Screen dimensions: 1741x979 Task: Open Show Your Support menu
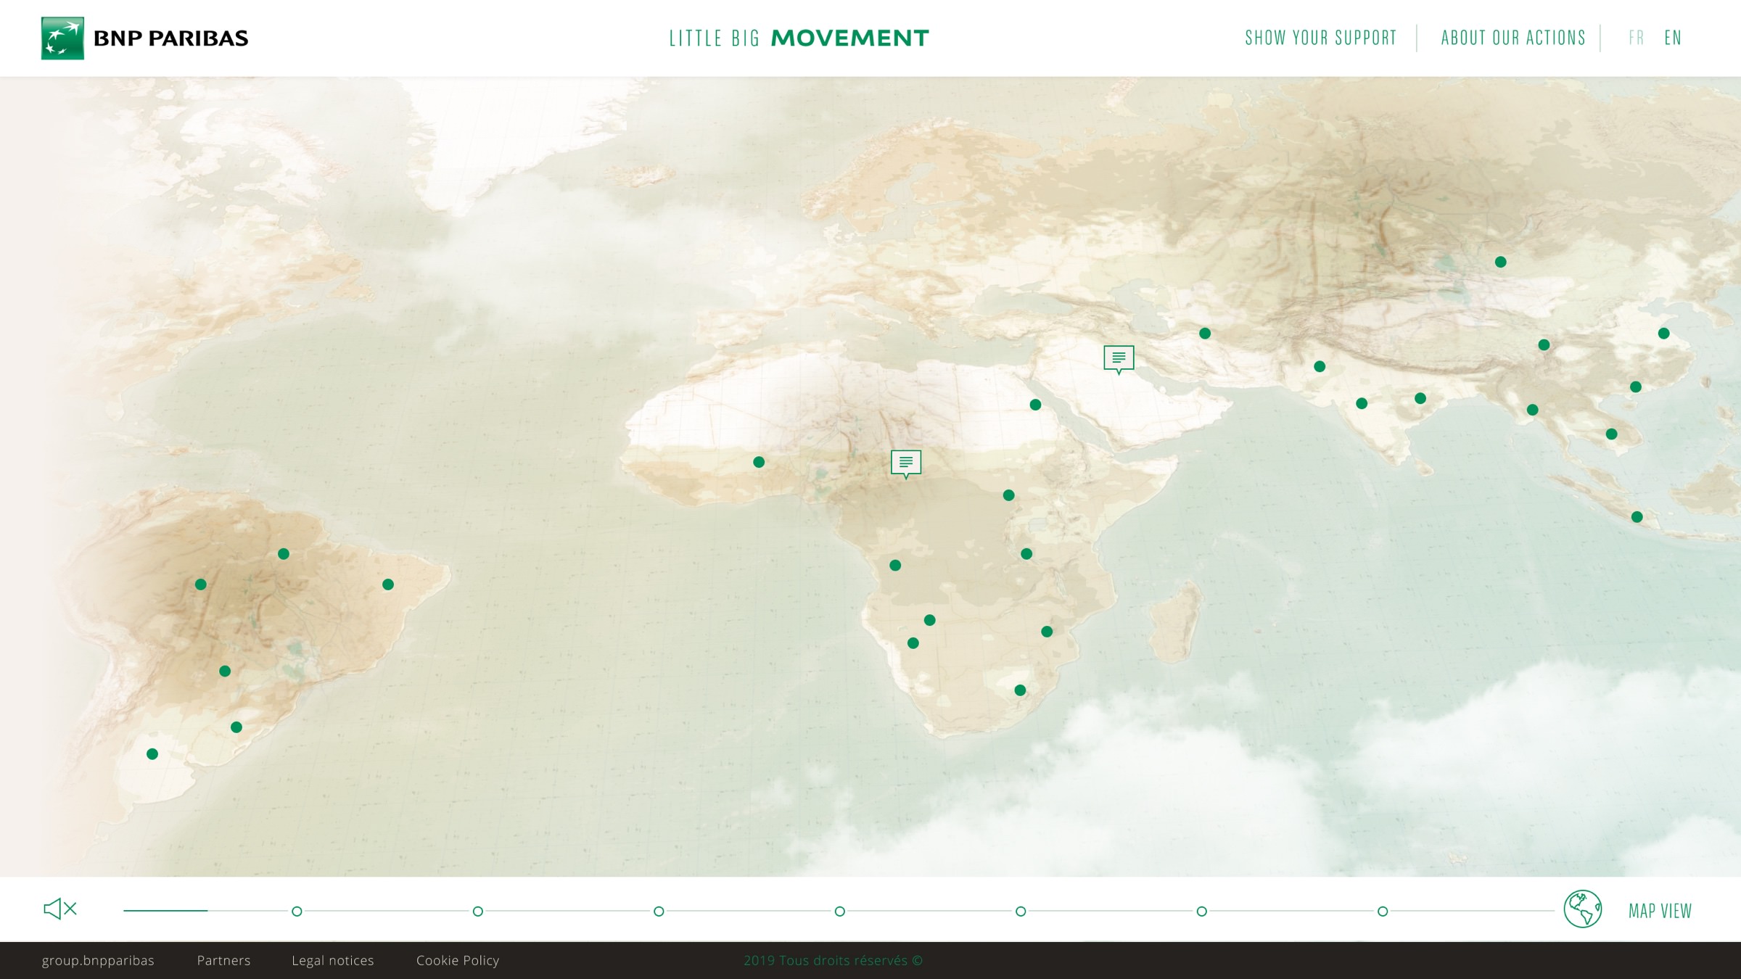point(1320,38)
